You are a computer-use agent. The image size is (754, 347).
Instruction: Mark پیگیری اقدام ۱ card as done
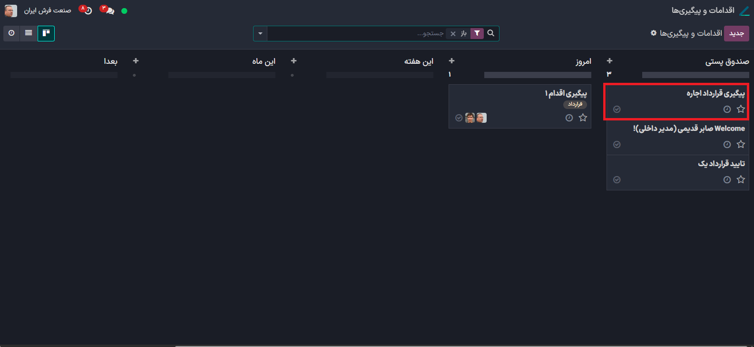click(x=459, y=118)
